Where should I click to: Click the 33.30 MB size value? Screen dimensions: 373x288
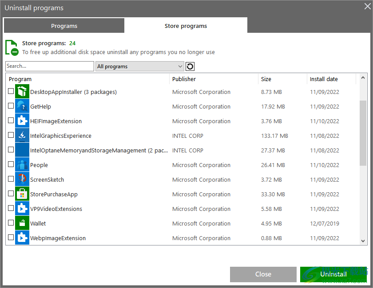pyautogui.click(x=273, y=194)
